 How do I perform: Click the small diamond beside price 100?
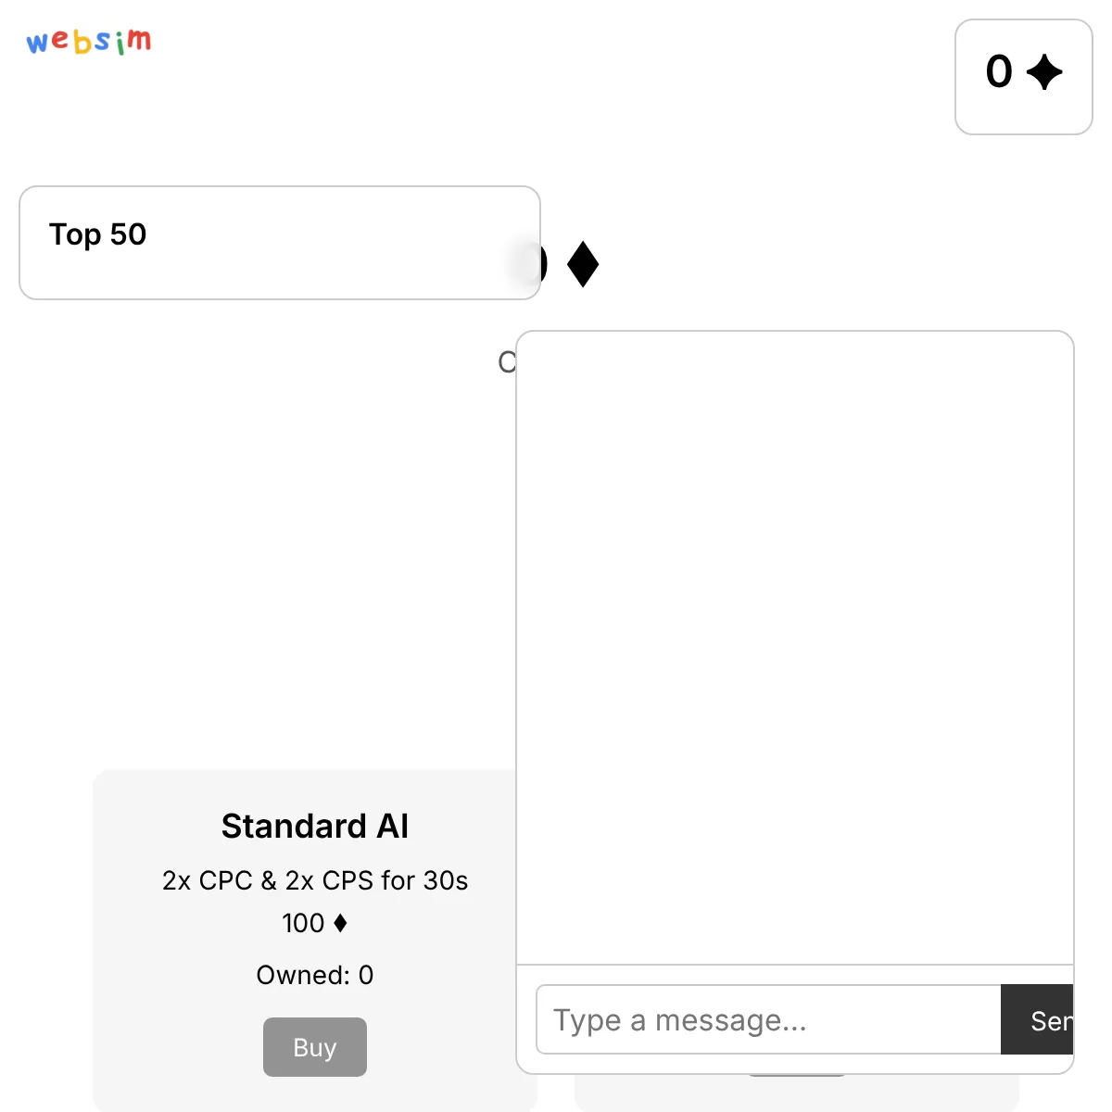340,923
